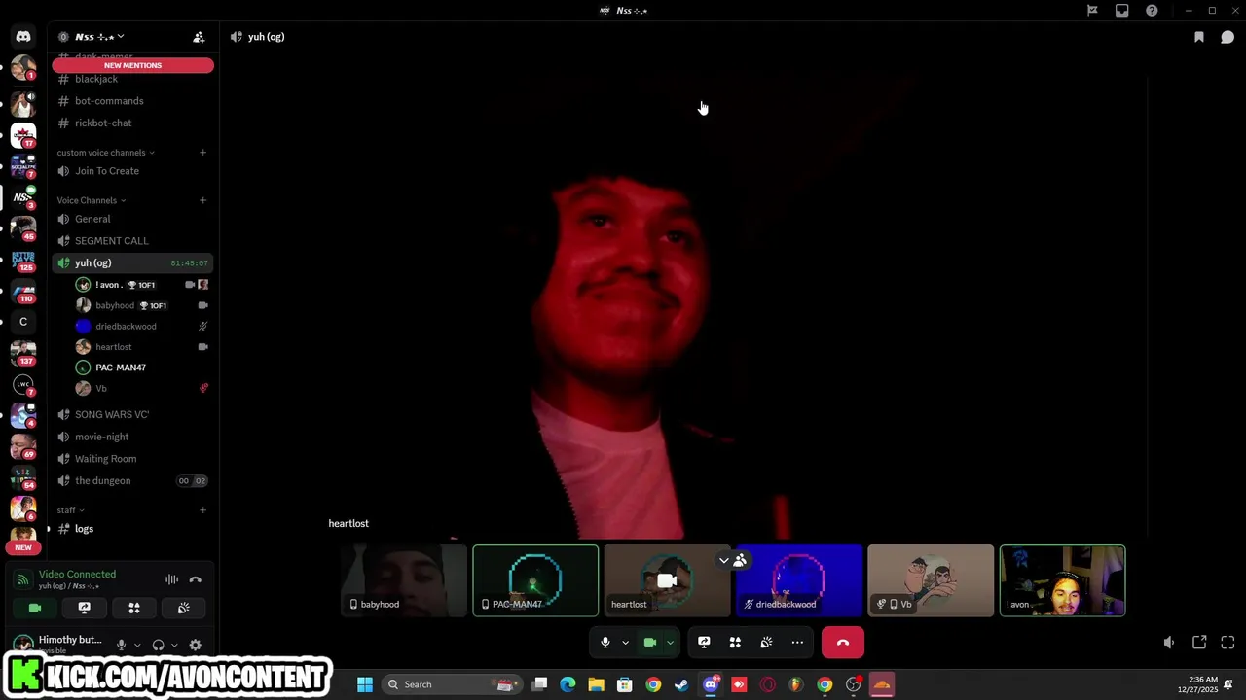
Task: Mute microphone in the user panel
Action: coord(121,645)
